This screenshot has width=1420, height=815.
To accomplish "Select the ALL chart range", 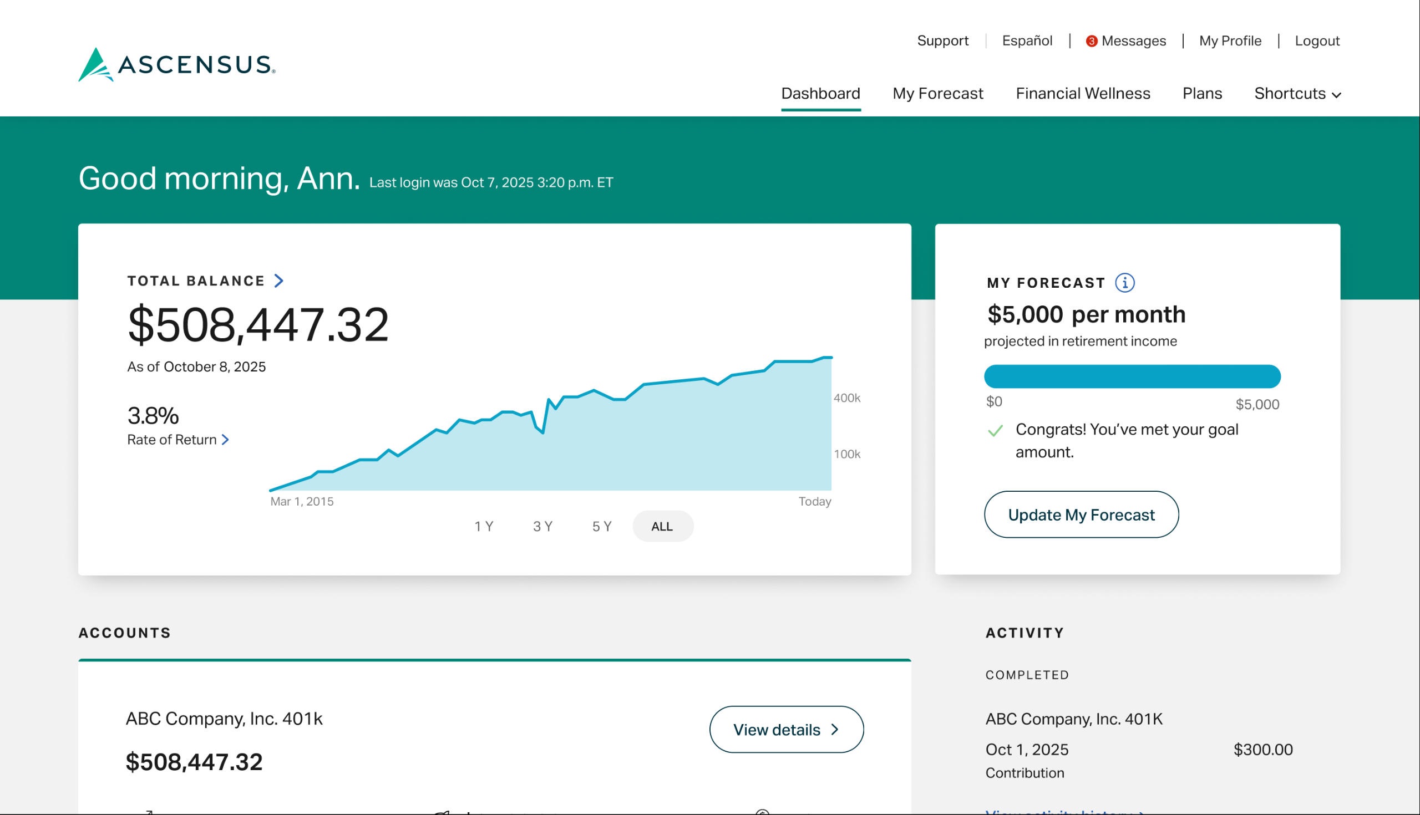I will pyautogui.click(x=662, y=526).
